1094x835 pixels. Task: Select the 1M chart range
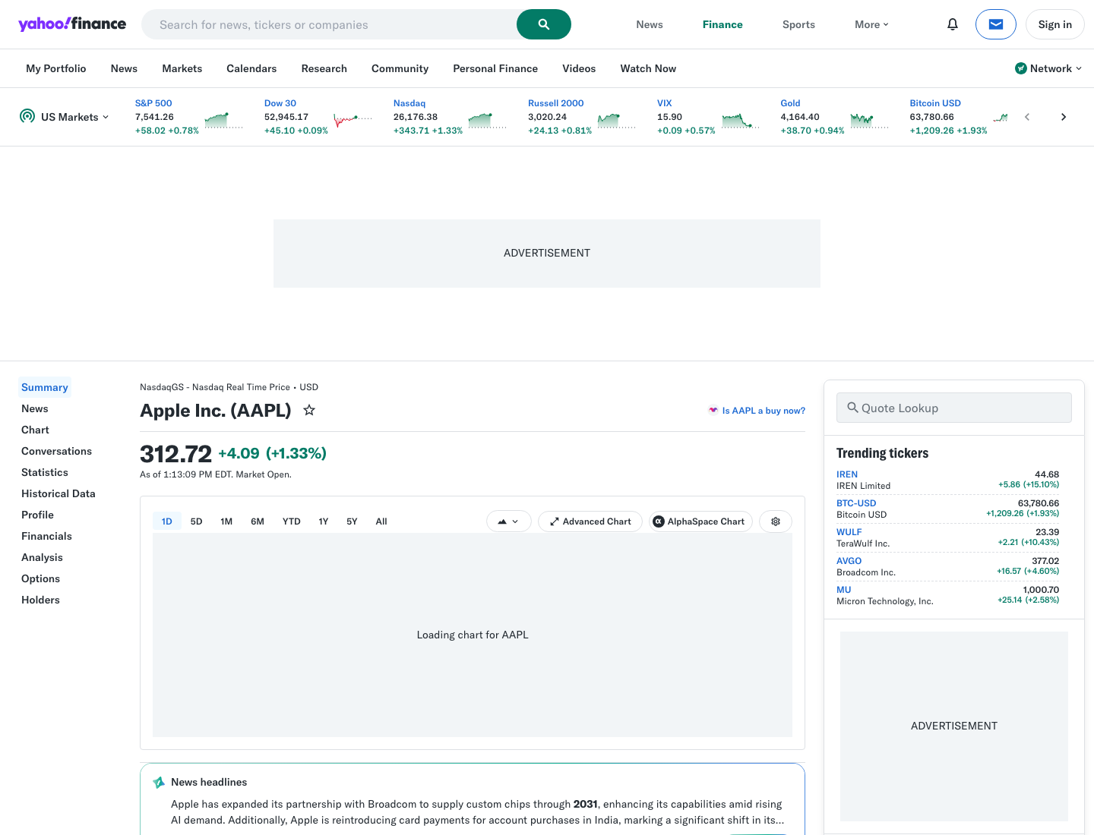pyautogui.click(x=226, y=521)
